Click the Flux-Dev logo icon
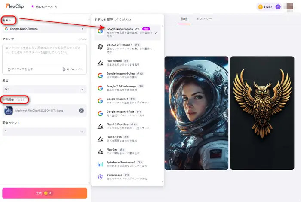The width and height of the screenshot is (301, 202). click(100, 152)
